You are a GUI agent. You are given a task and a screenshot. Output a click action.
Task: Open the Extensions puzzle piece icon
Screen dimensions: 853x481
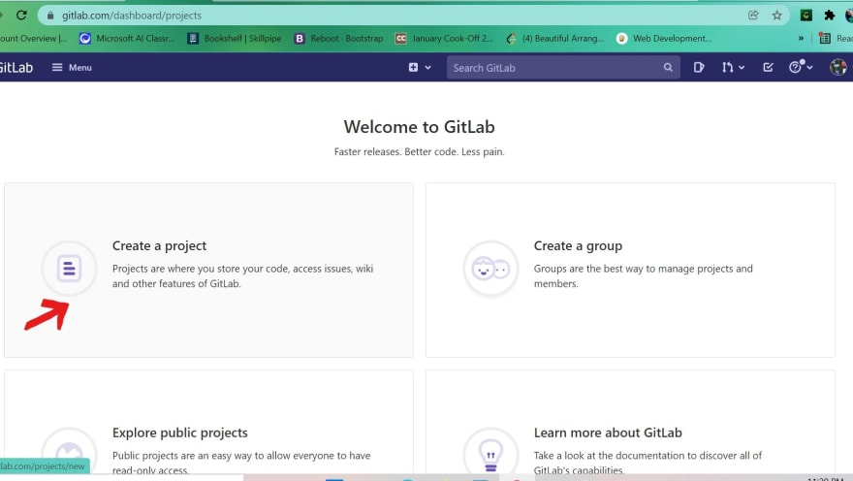[829, 16]
